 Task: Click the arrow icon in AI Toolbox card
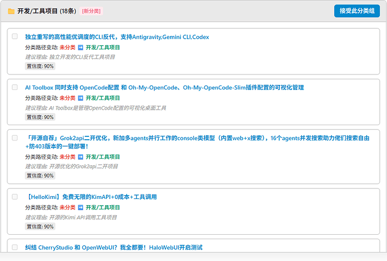coord(80,98)
